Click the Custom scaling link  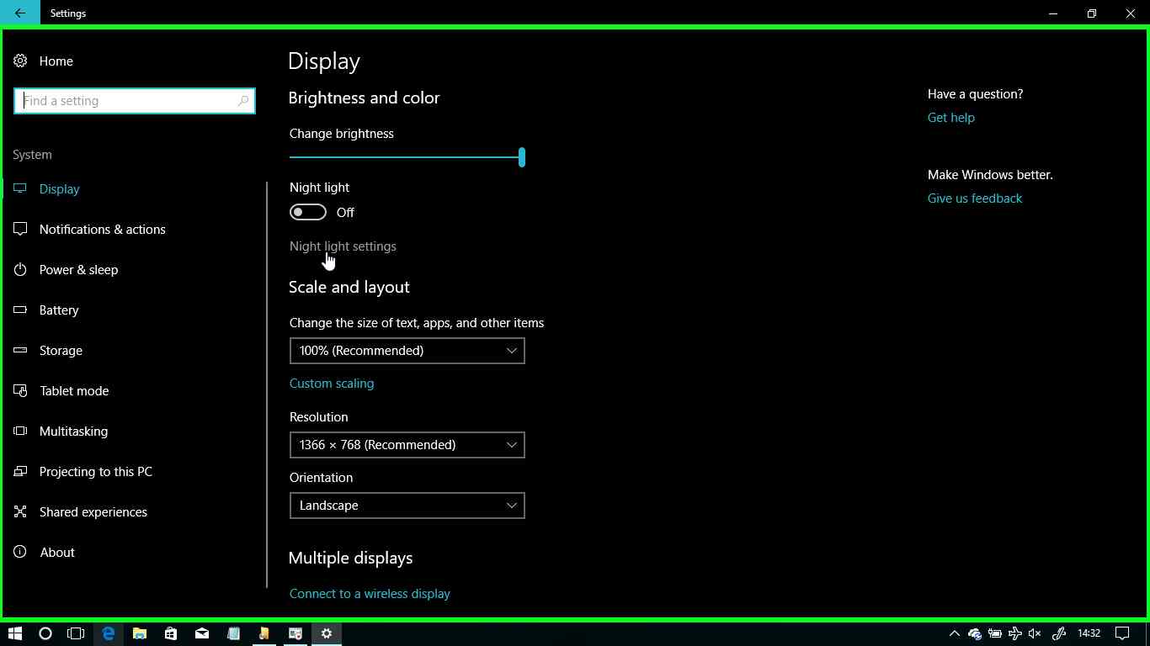pos(332,384)
